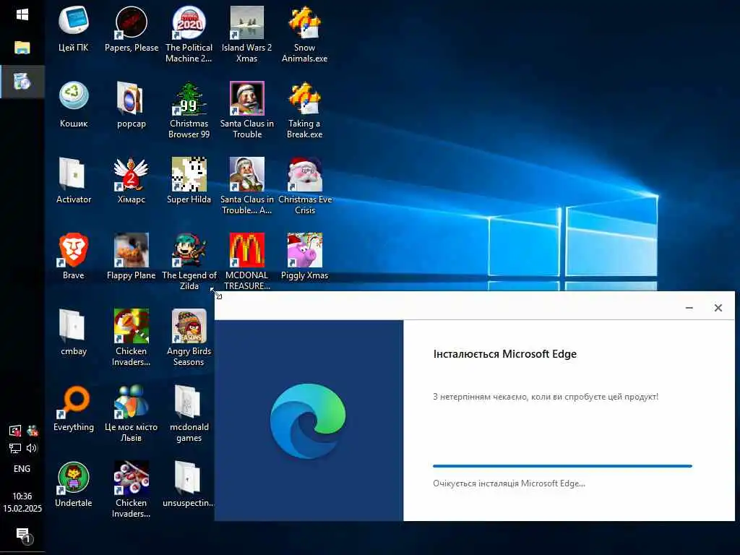Open the volume speaker tray icon
The image size is (740, 555).
click(32, 448)
